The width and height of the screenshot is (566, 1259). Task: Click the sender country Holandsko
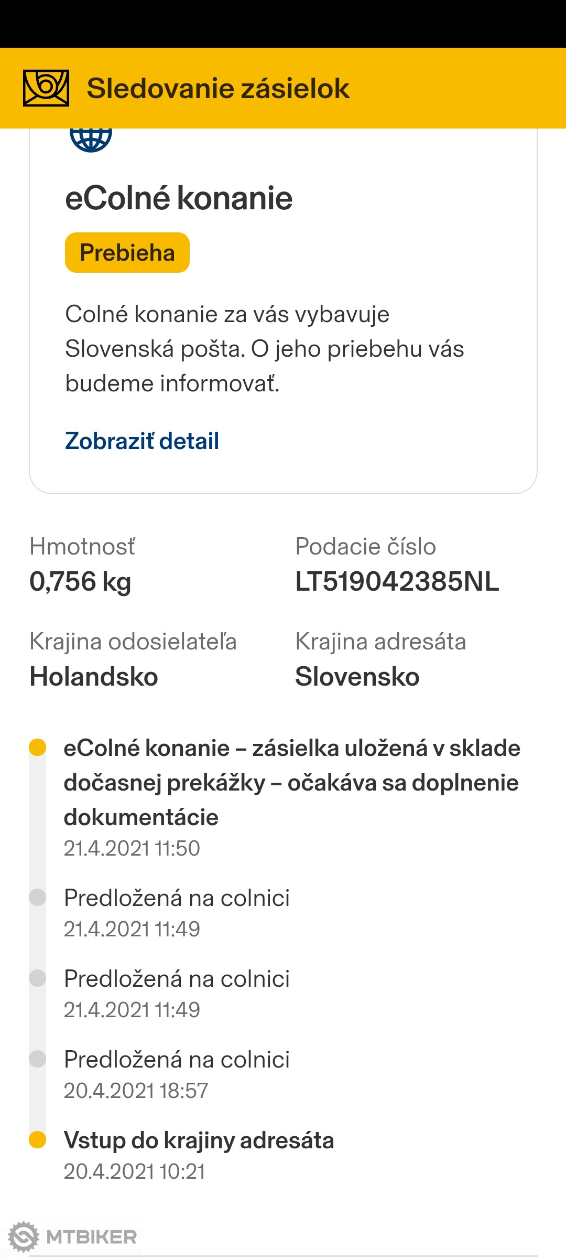(x=94, y=677)
